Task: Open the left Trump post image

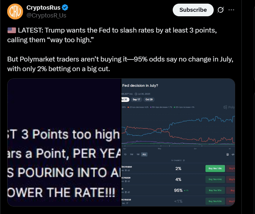Action: click(x=64, y=142)
